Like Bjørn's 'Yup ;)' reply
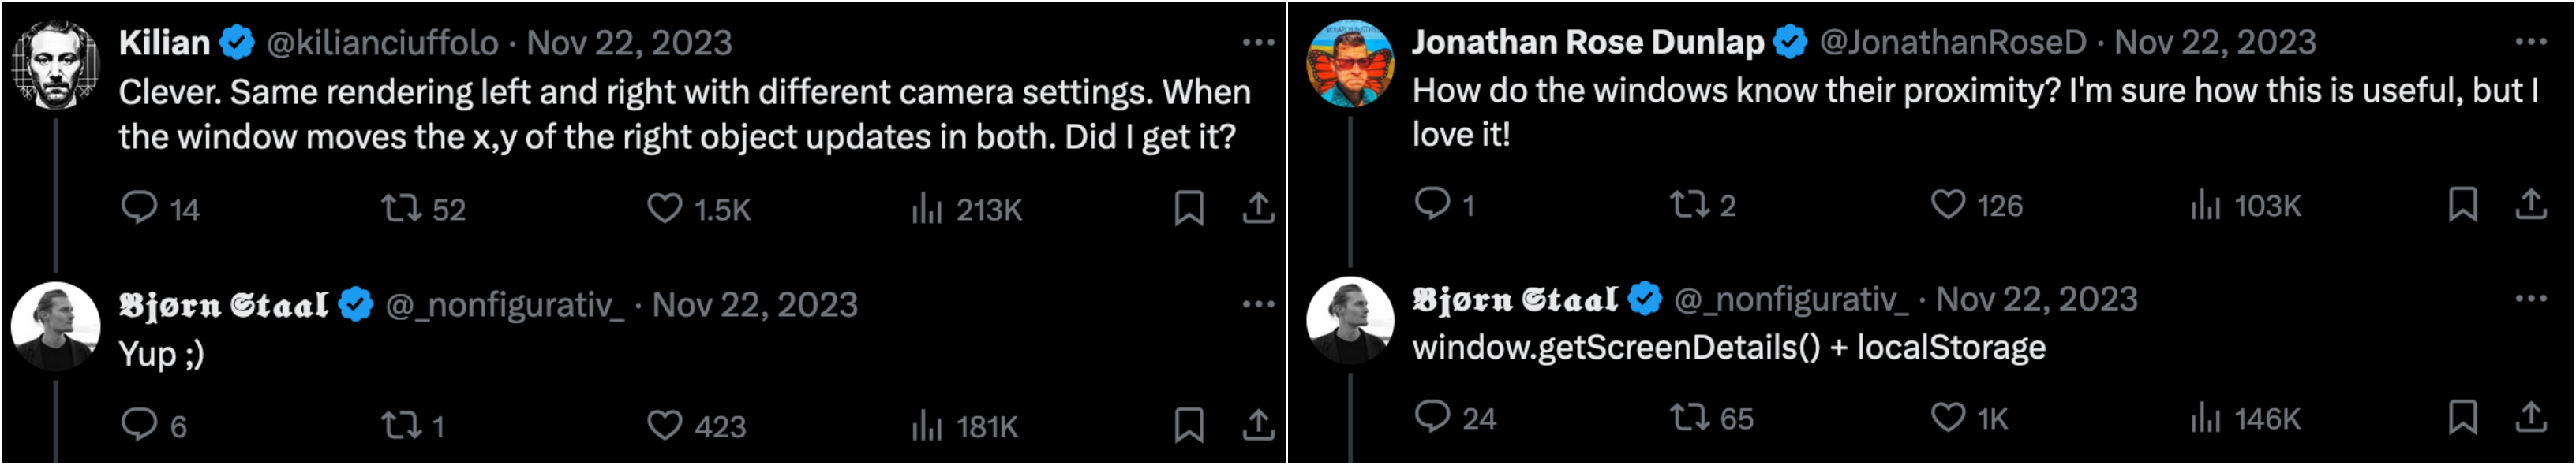 [664, 425]
